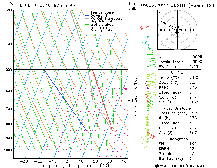Click the 40 temperature axis tick
This screenshot has height=168, width=217.
[x=124, y=161]
